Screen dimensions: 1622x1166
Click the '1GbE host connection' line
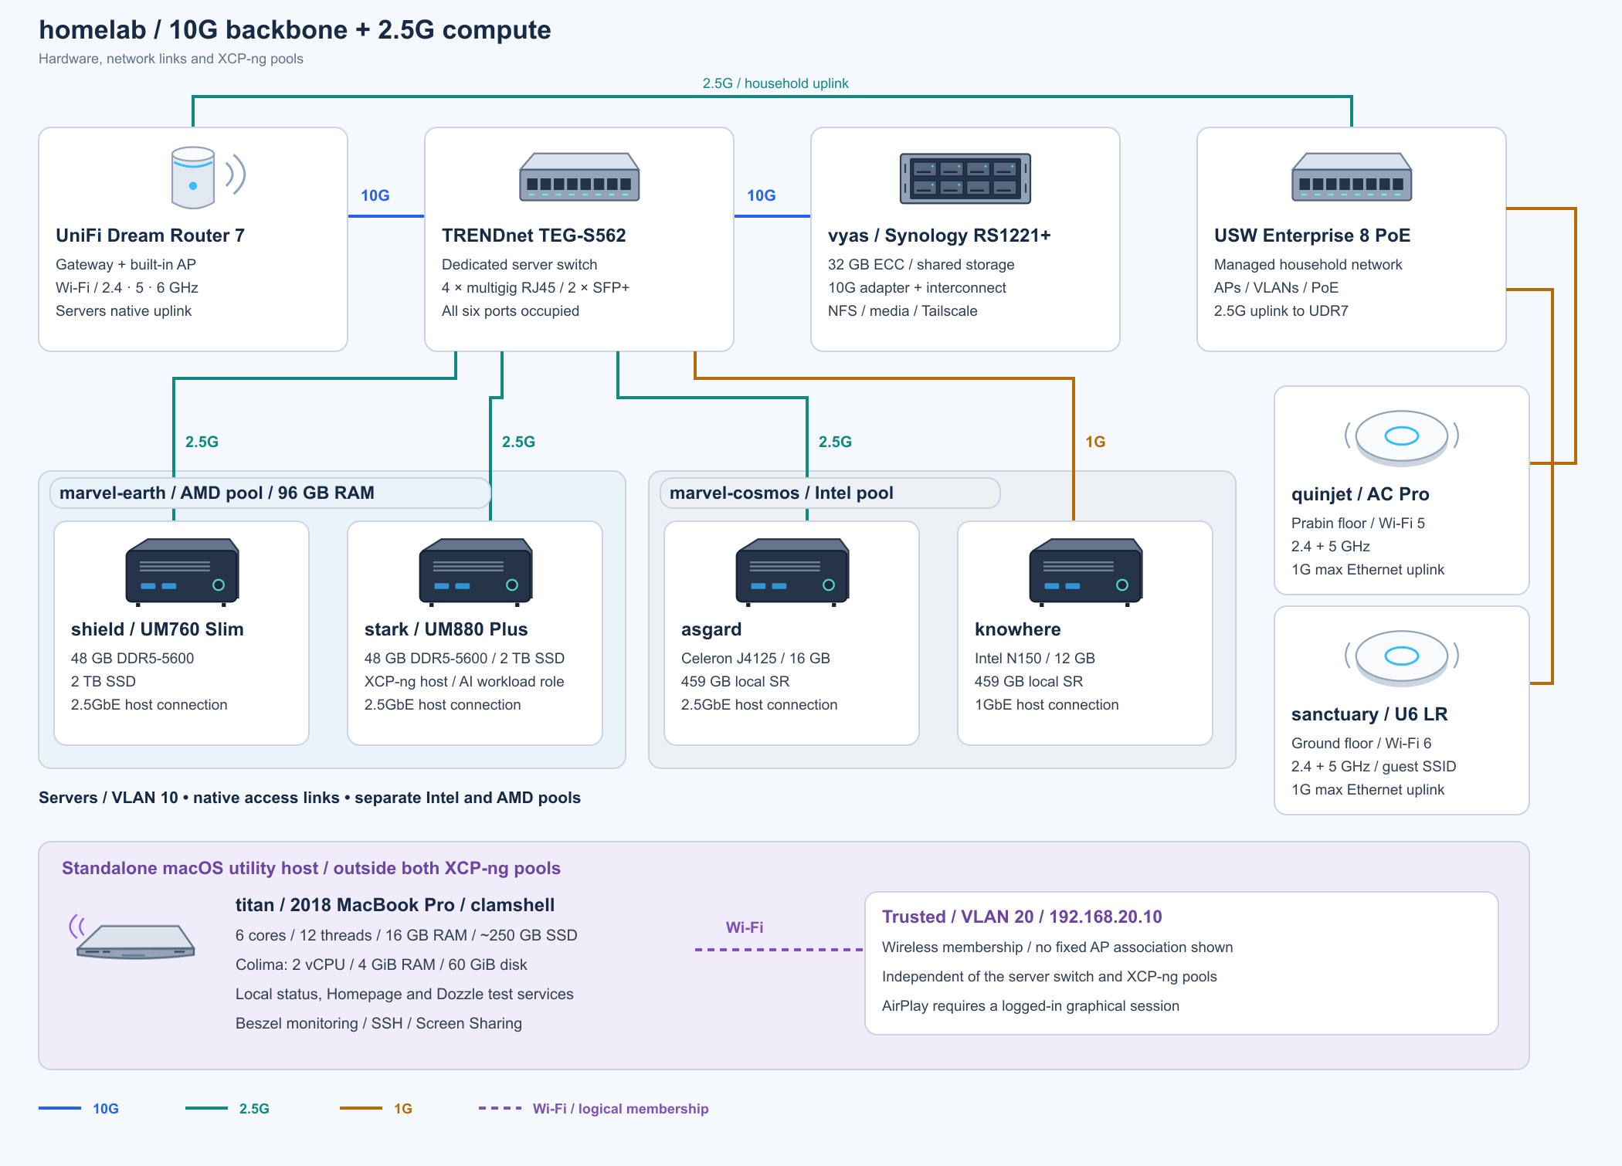pyautogui.click(x=1047, y=704)
